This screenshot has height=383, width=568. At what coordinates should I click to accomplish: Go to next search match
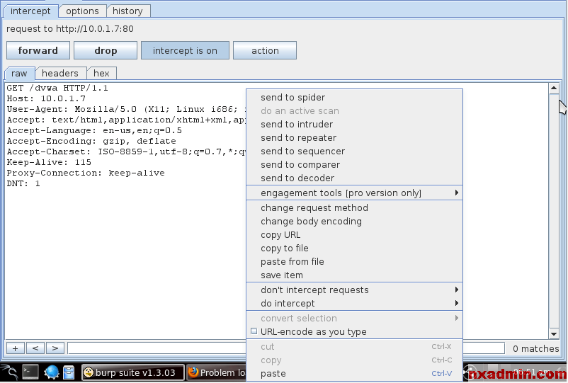[55, 348]
